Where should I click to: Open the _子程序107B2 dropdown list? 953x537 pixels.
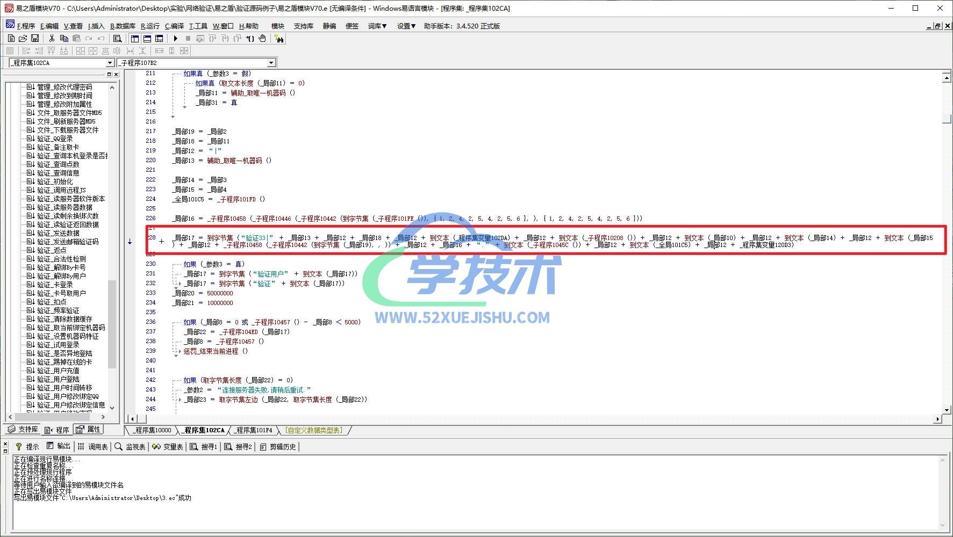point(271,63)
